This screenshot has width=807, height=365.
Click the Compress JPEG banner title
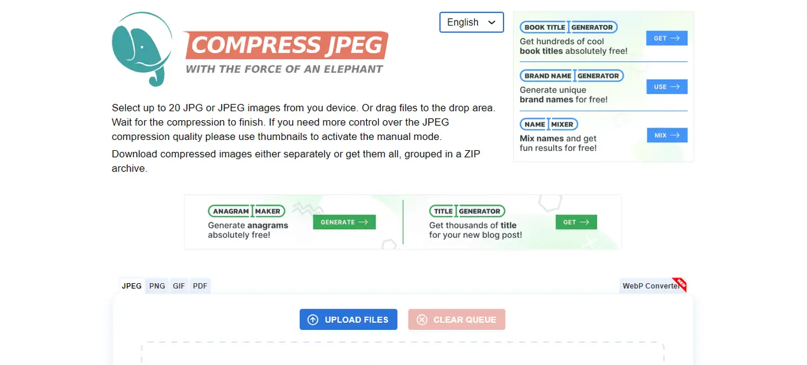pos(286,45)
